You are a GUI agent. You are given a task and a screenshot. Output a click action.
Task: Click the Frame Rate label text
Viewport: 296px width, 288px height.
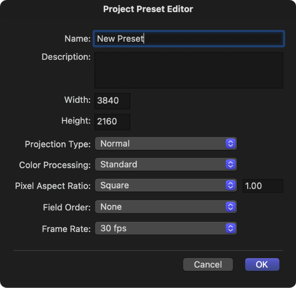click(x=66, y=229)
